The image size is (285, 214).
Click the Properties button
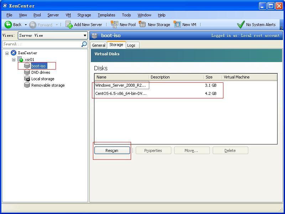[154, 151]
